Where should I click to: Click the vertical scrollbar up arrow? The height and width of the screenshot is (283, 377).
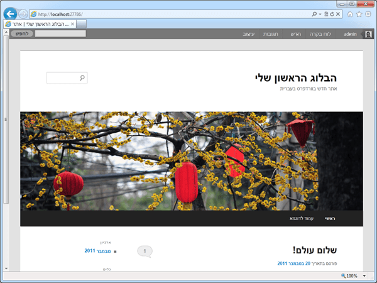coord(6,32)
